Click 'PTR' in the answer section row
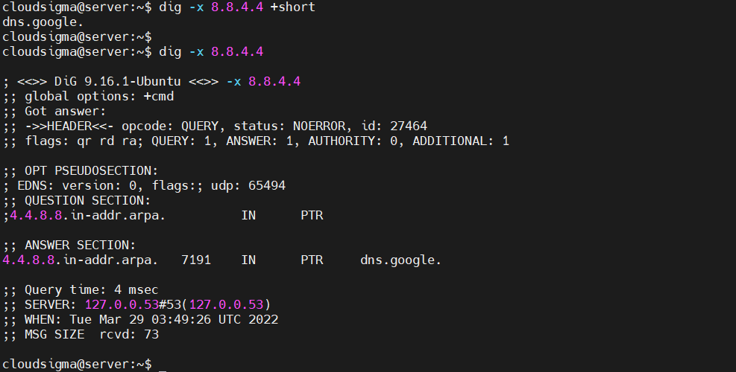 tap(312, 260)
